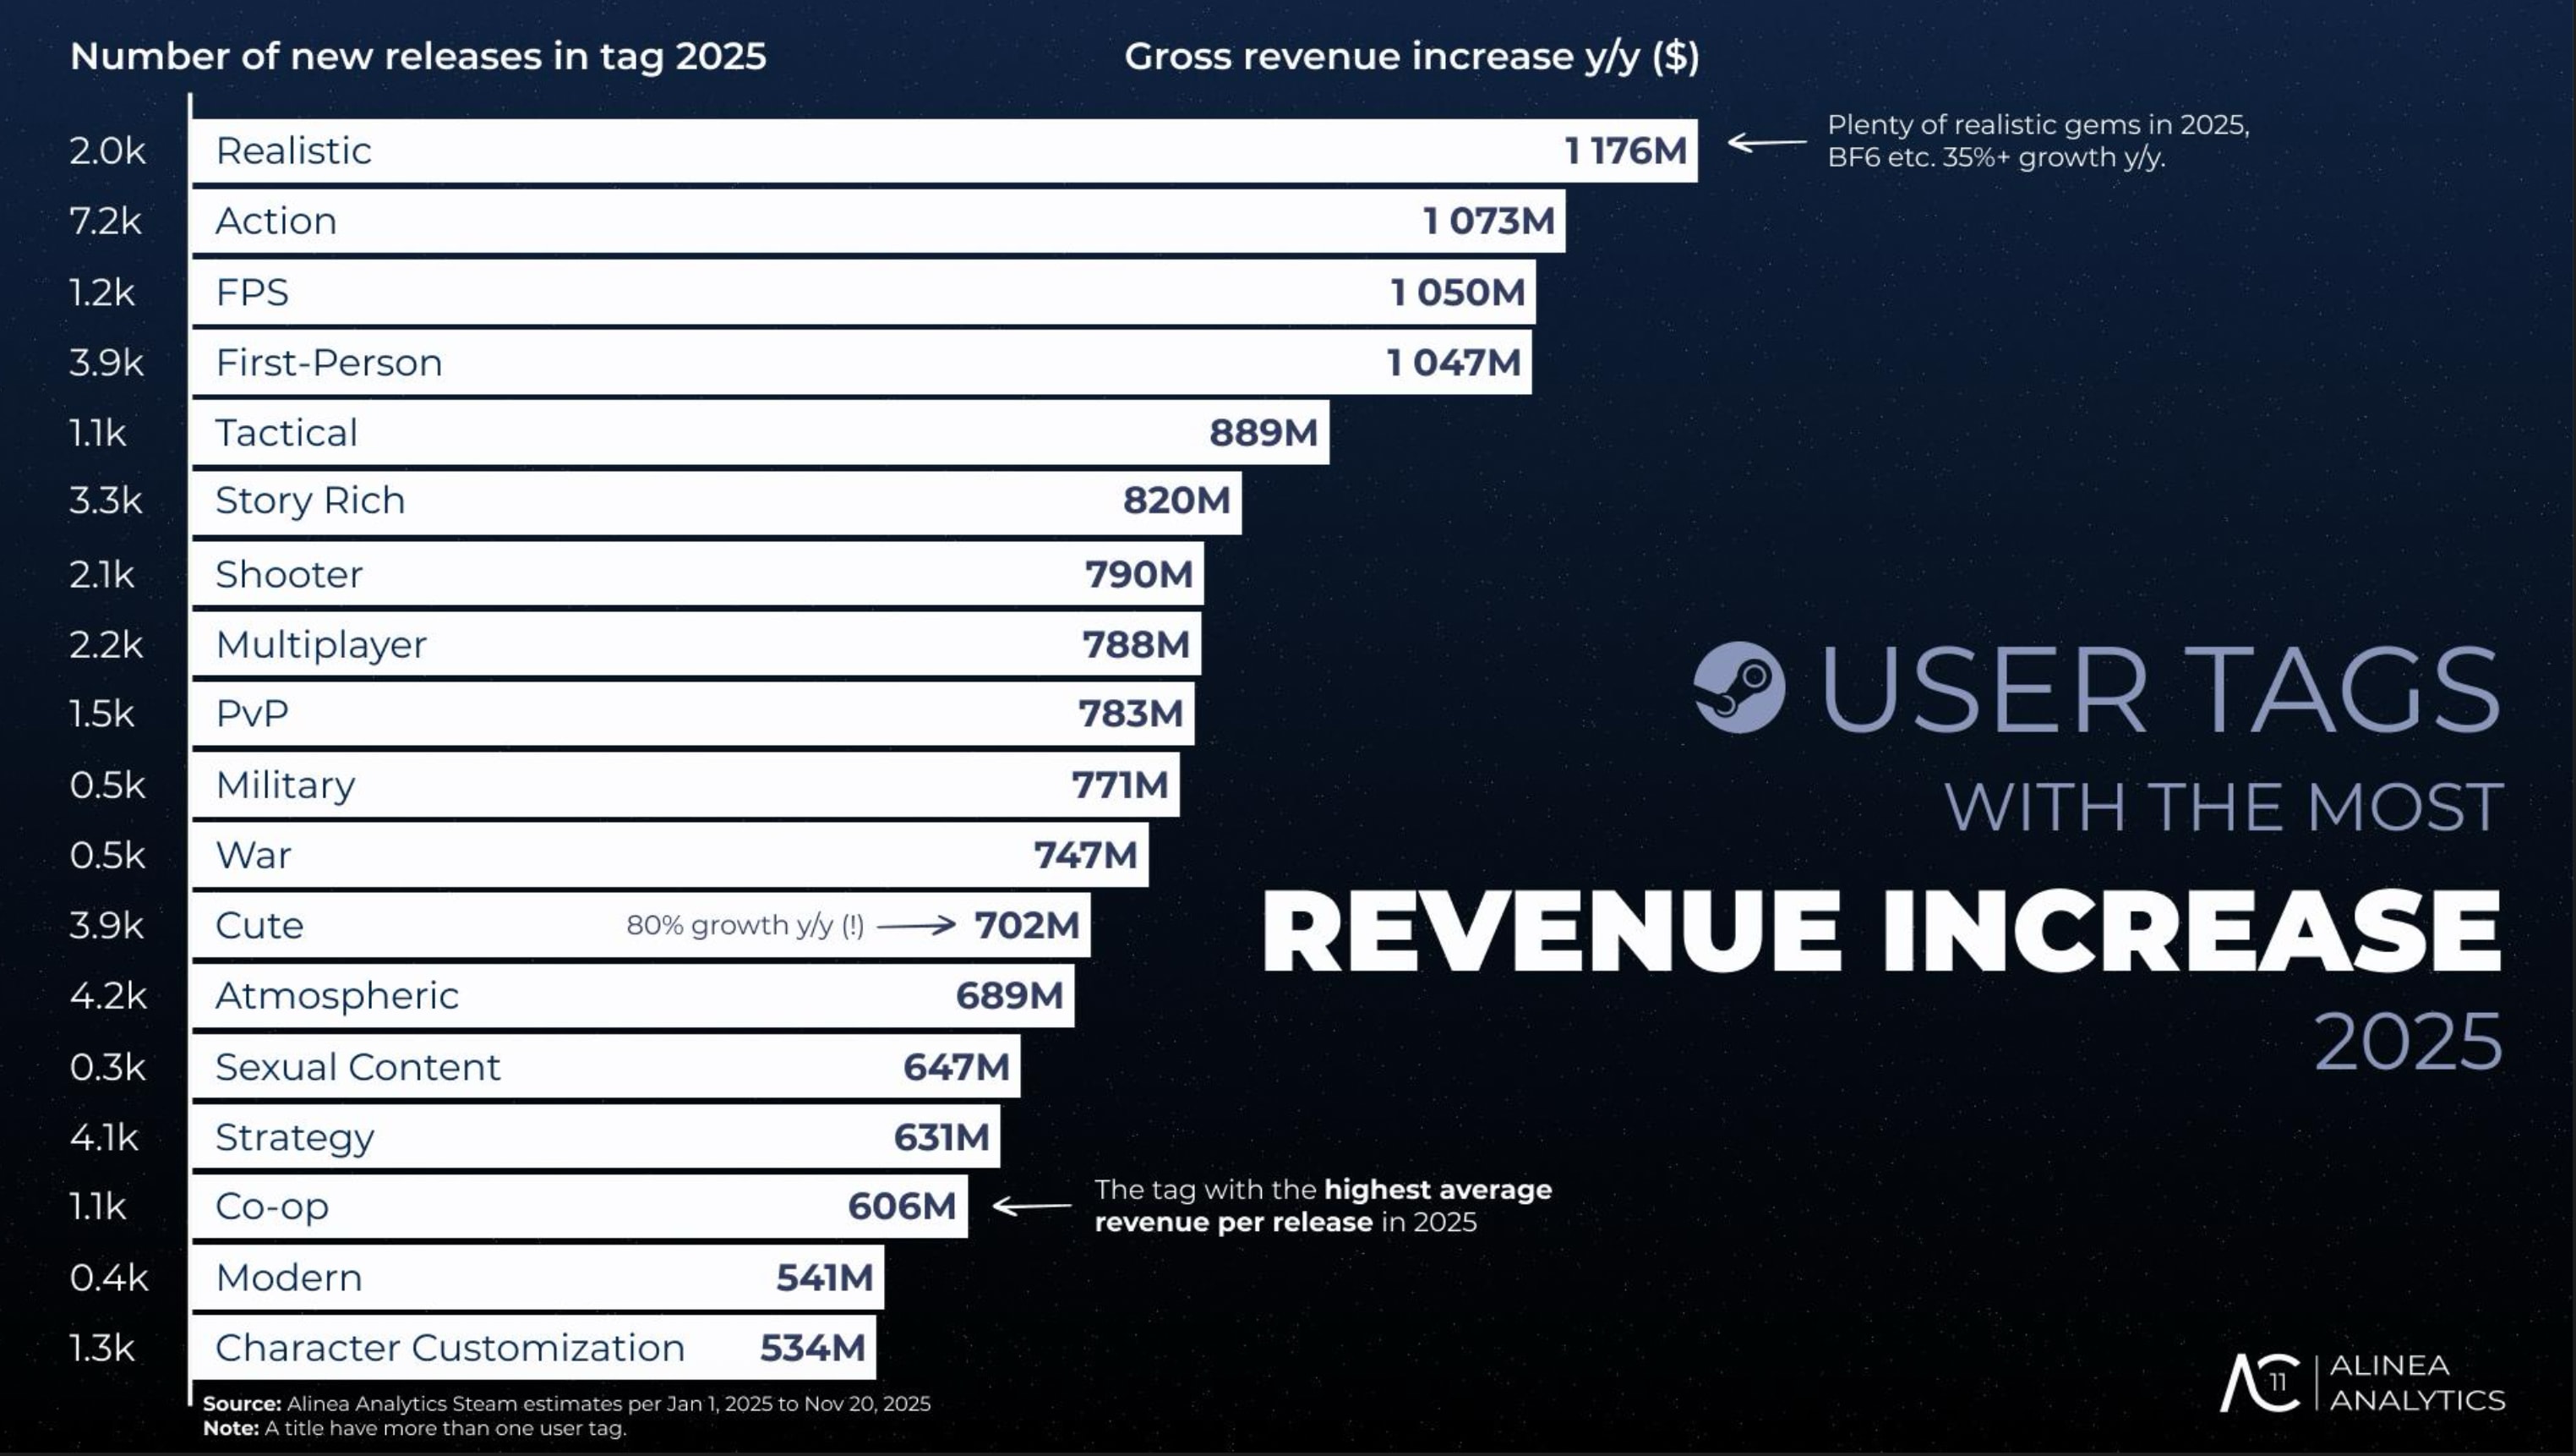Click the arrow next to Cute growth note

tap(916, 926)
